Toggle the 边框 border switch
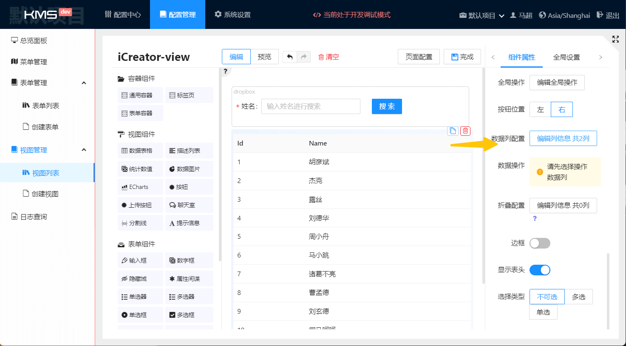Image resolution: width=626 pixels, height=346 pixels. tap(539, 243)
